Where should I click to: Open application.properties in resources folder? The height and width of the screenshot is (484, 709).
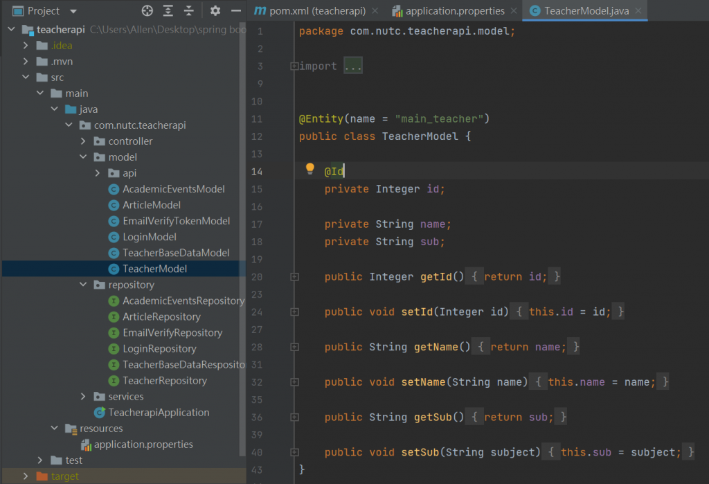coord(143,445)
